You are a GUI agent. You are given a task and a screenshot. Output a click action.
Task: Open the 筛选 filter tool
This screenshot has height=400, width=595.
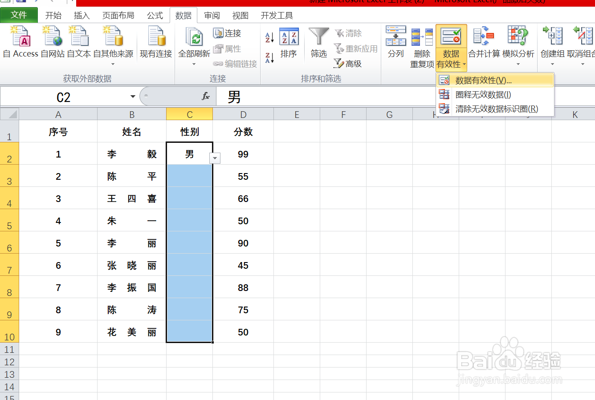318,43
